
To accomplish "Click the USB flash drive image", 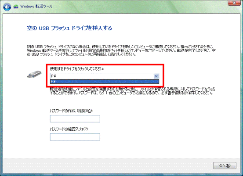I will tap(34, 74).
